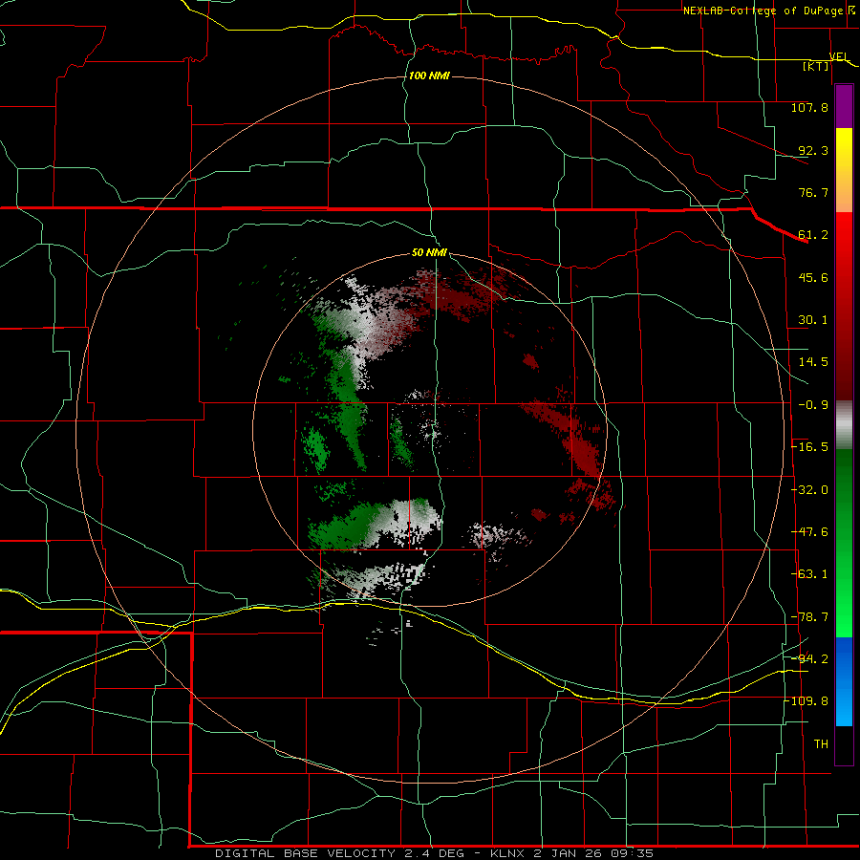Screen dimensions: 860x860
Task: Click the 92.3 scale value
Action: pyautogui.click(x=813, y=150)
